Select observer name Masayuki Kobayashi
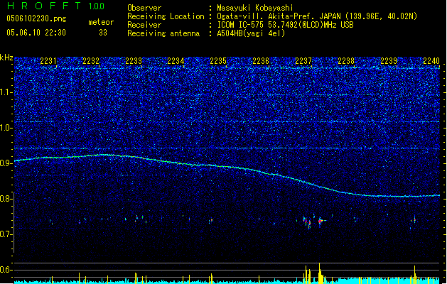 [x=255, y=8]
